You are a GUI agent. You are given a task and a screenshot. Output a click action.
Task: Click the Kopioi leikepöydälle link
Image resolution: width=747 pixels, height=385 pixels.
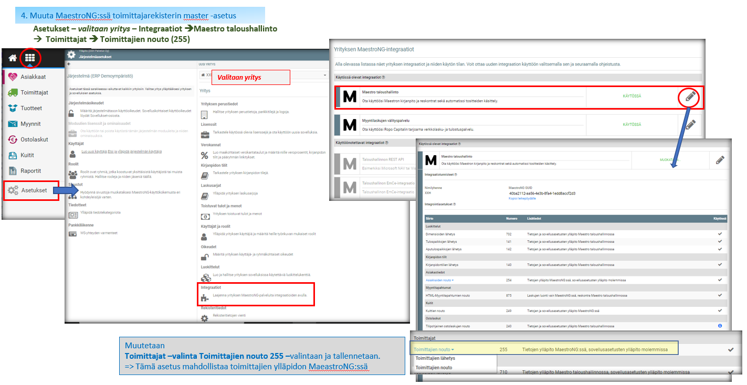tap(522, 199)
